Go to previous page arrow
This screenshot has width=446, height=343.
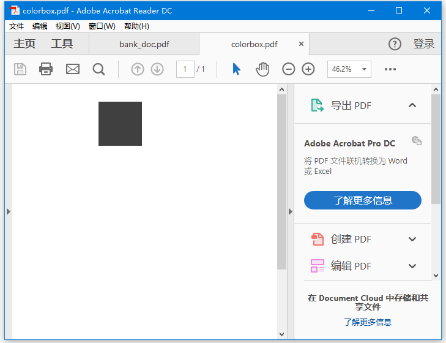click(138, 69)
